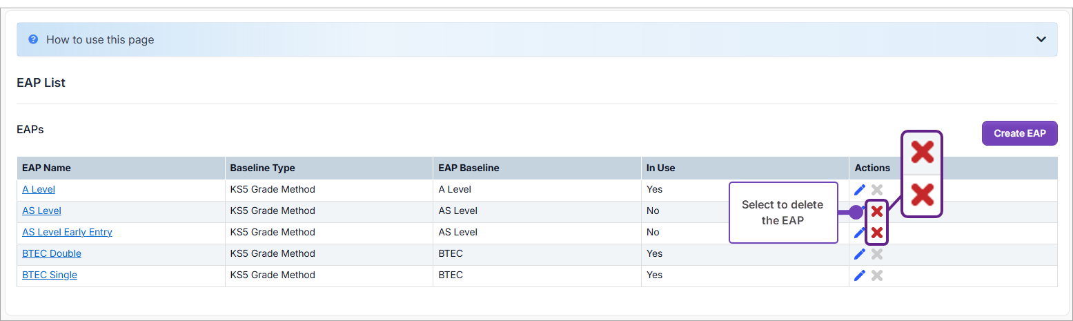Edit the AS Level Early Entry EAP
The width and height of the screenshot is (1073, 321).
coord(860,233)
